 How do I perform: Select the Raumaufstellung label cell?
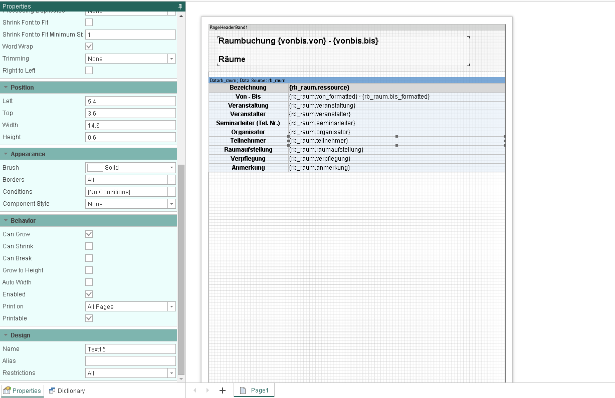pos(248,150)
